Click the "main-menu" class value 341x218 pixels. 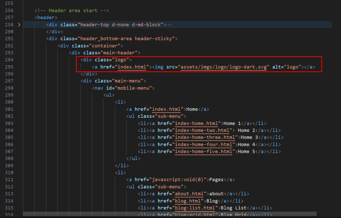tap(127, 81)
